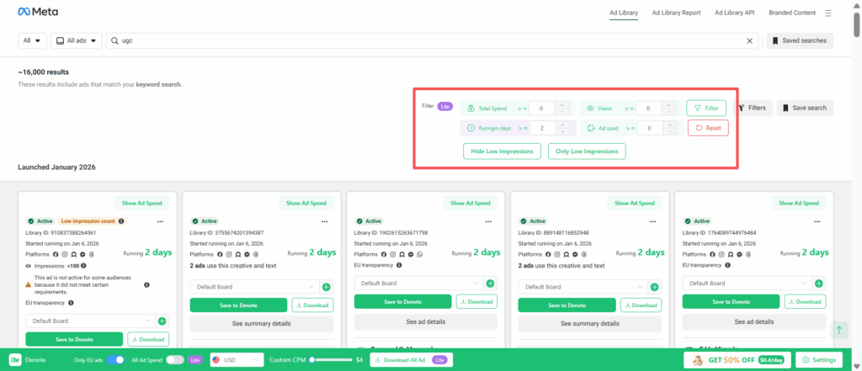Image resolution: width=862 pixels, height=371 pixels.
Task: Click the red Reset button
Action: (707, 128)
